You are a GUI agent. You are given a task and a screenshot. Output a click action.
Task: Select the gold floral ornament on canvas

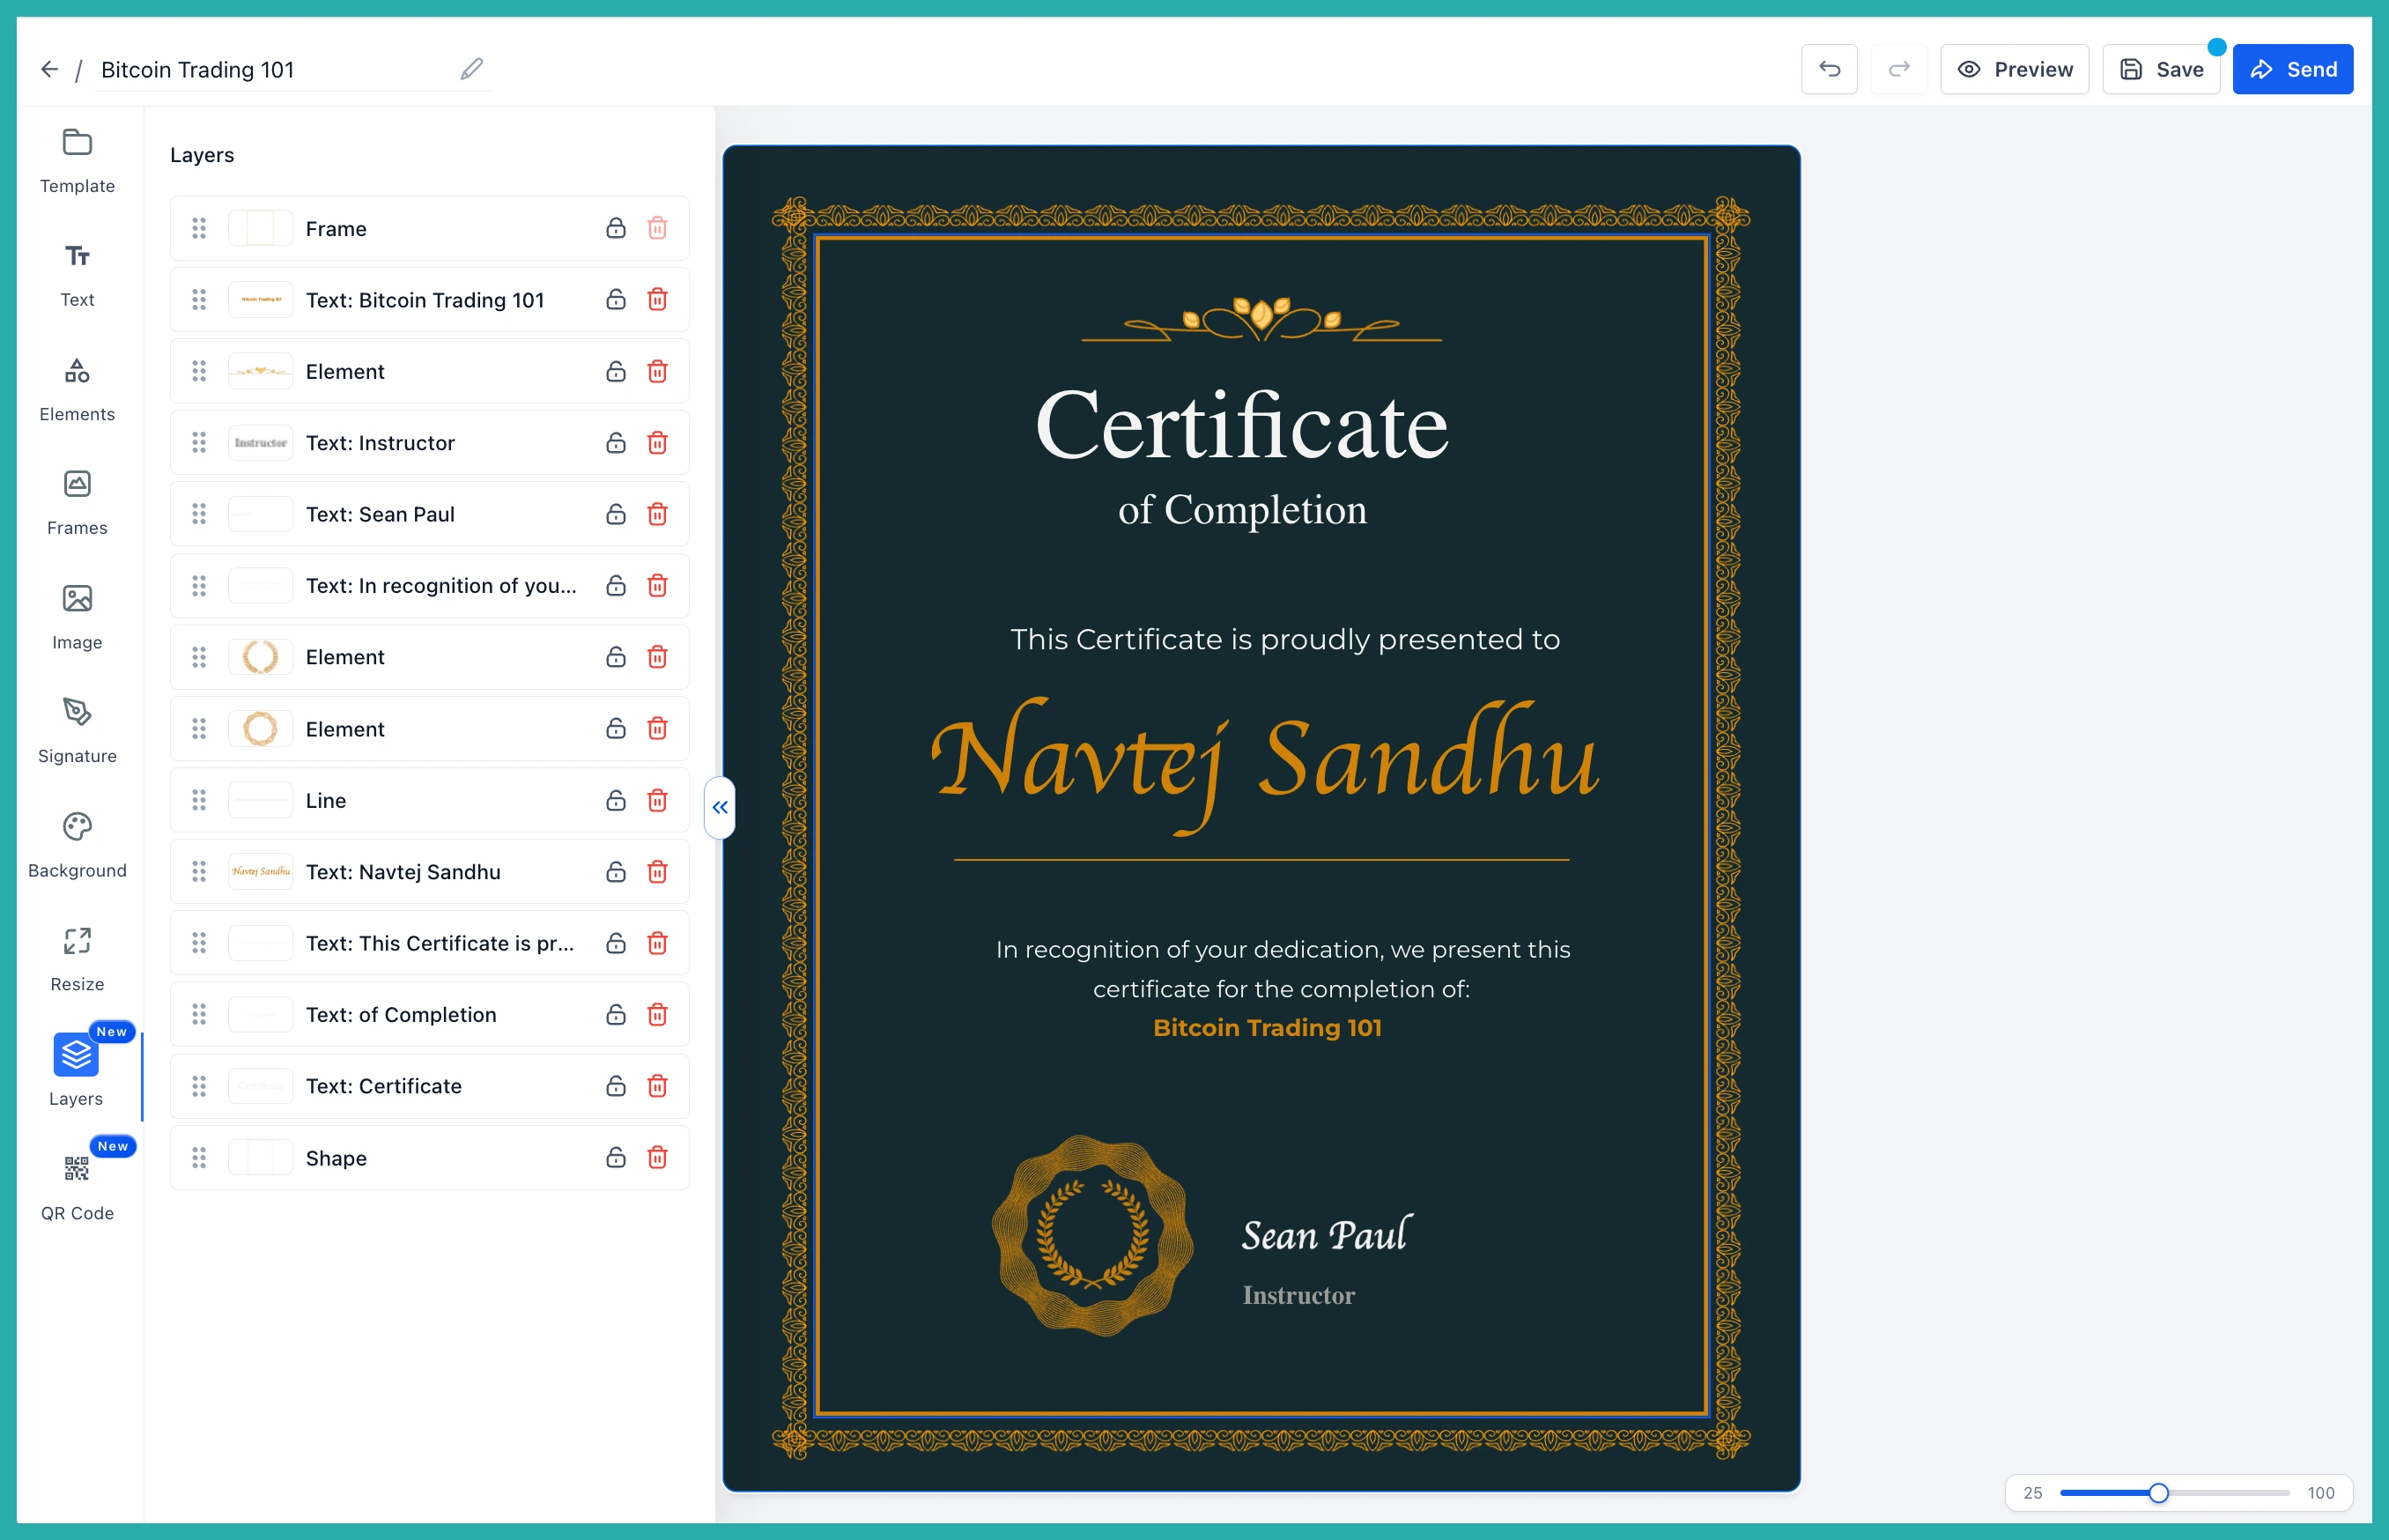[x=1261, y=319]
